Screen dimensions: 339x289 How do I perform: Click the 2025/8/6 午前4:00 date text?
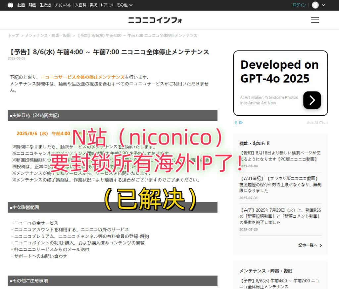click(43, 133)
